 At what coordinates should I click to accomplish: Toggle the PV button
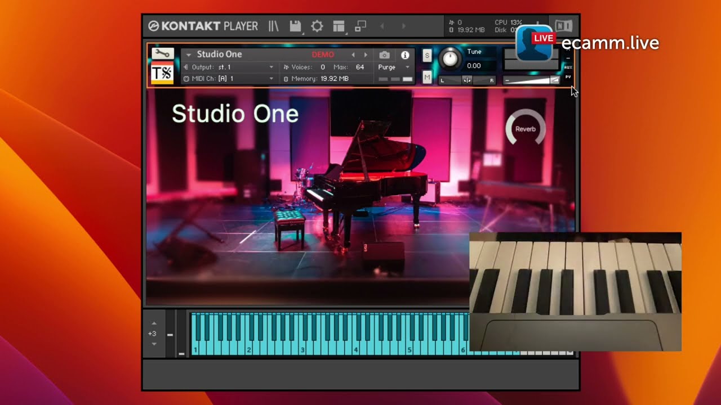pyautogui.click(x=568, y=76)
